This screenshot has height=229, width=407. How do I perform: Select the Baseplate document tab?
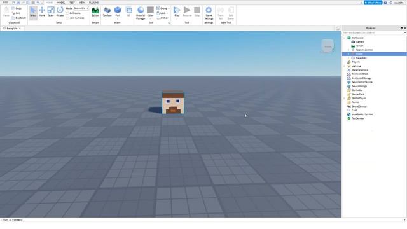12,28
